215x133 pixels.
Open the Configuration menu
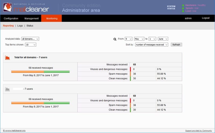pyautogui.click(x=11, y=18)
